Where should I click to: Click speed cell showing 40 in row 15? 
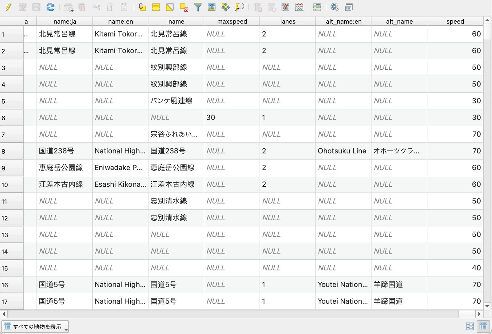pos(455,268)
